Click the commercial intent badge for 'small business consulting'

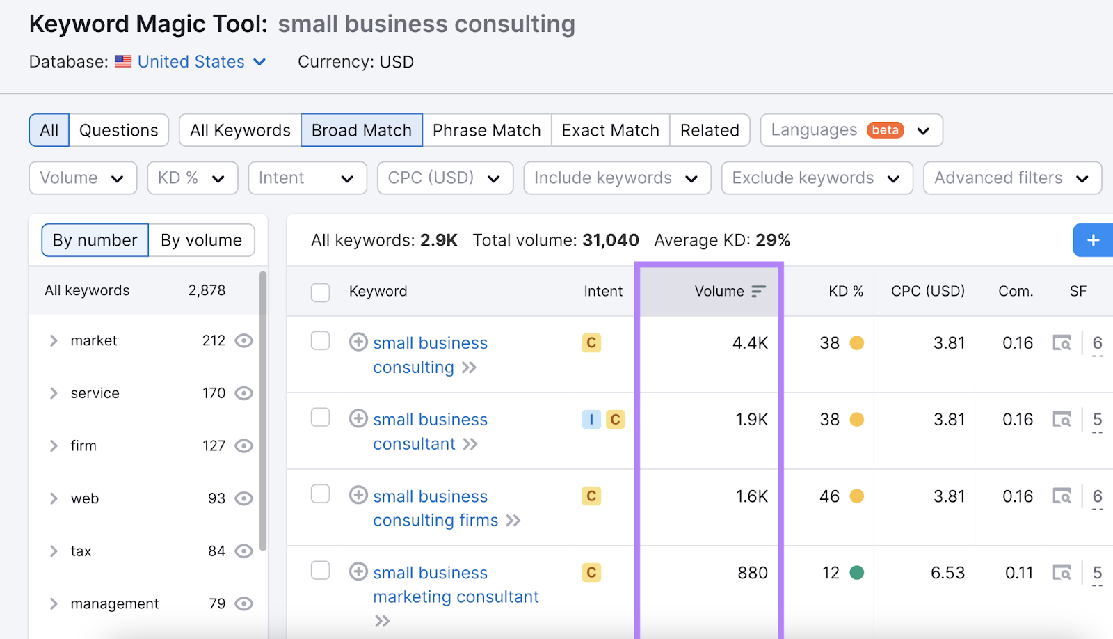(x=591, y=342)
